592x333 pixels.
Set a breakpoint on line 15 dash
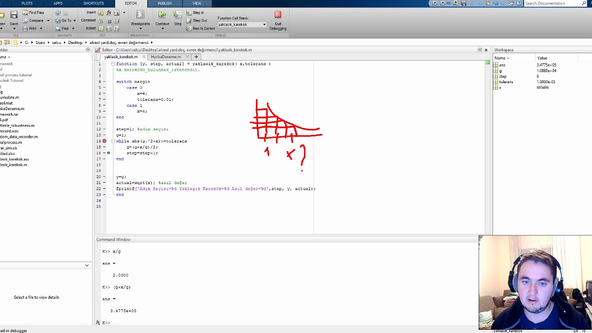pos(105,147)
